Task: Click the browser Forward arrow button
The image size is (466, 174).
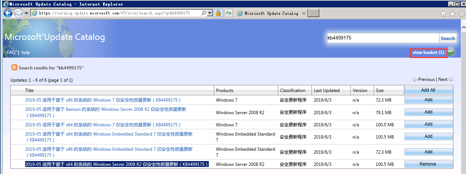Action: [x=18, y=13]
